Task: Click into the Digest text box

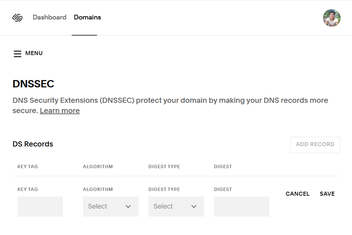Action: (x=241, y=206)
